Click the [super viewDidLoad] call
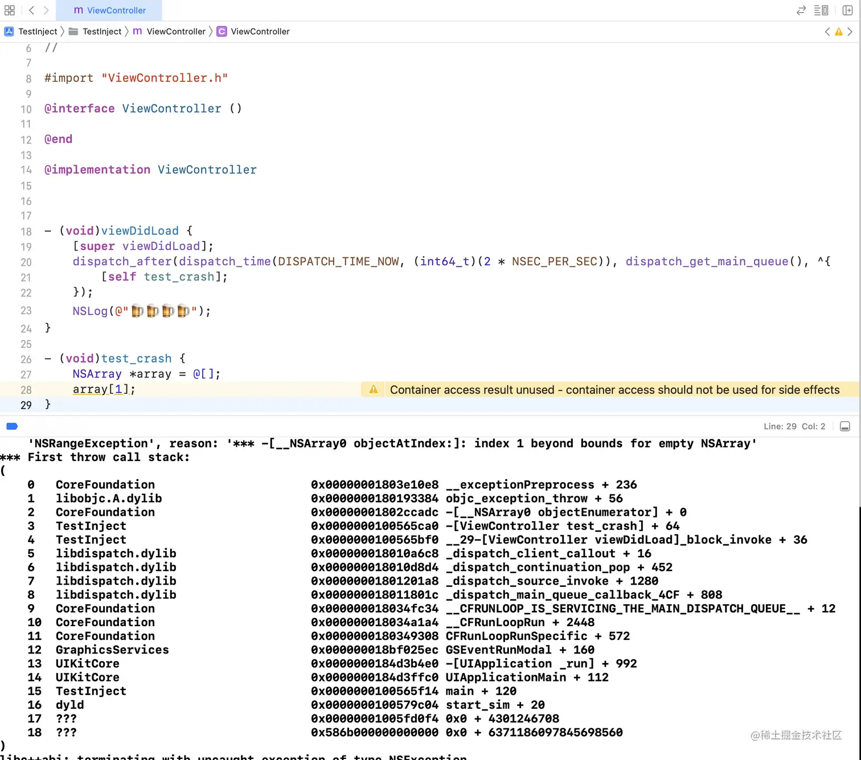Image resolution: width=861 pixels, height=760 pixels. click(x=143, y=246)
